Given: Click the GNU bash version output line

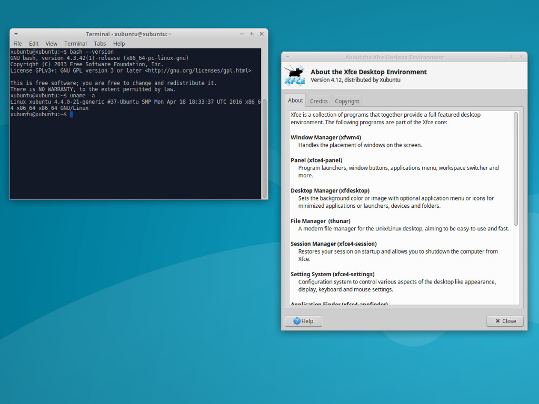Looking at the screenshot, I should 99,58.
